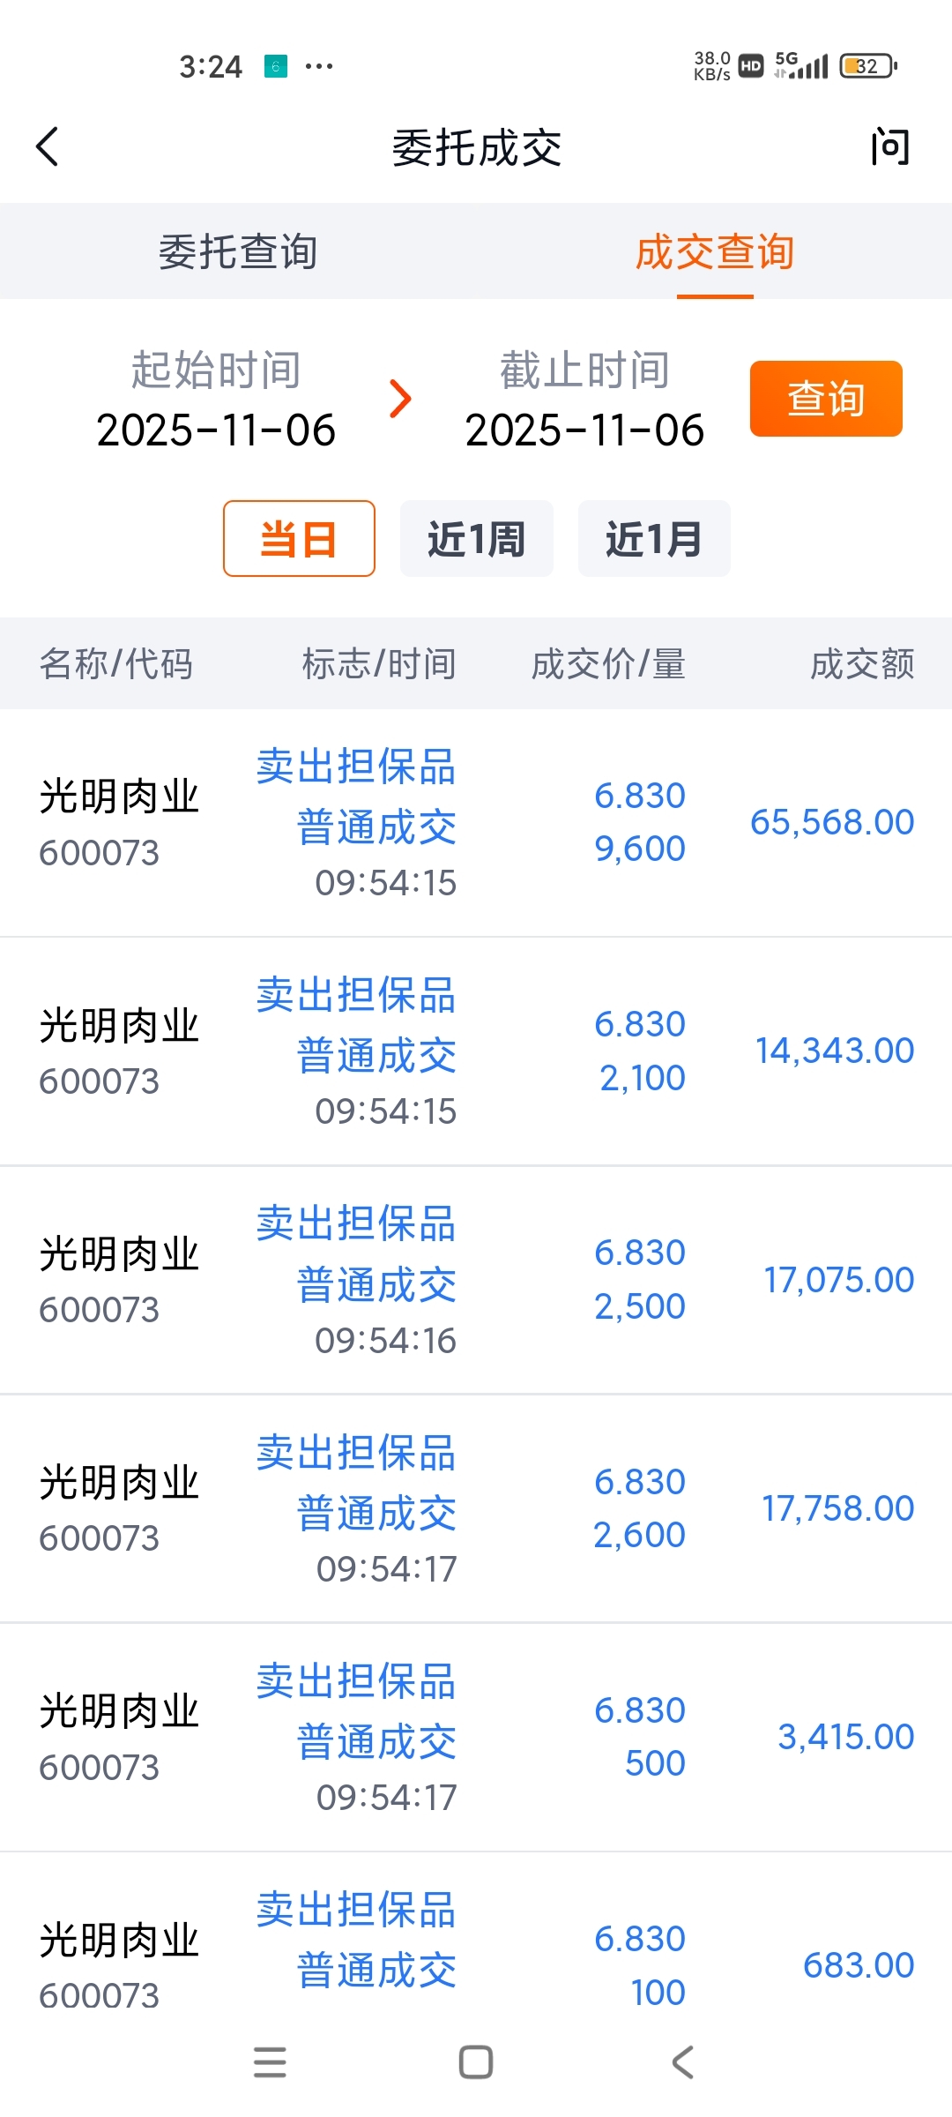The height and width of the screenshot is (2117, 952).
Task: Tap the battery status indicator
Action: pos(868,66)
